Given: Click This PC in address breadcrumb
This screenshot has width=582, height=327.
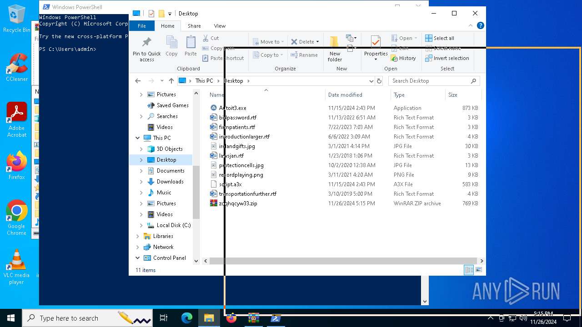Looking at the screenshot, I should pos(204,81).
